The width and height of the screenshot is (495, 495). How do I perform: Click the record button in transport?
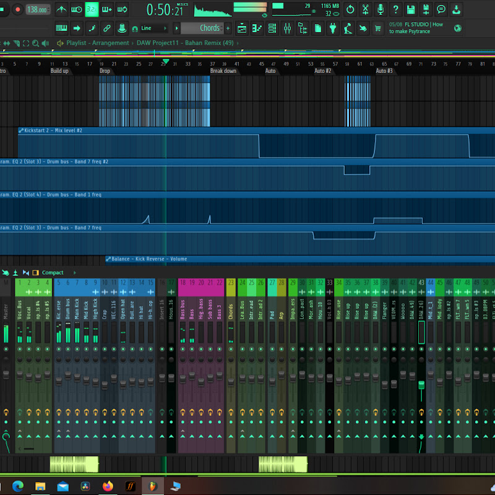point(17,9)
